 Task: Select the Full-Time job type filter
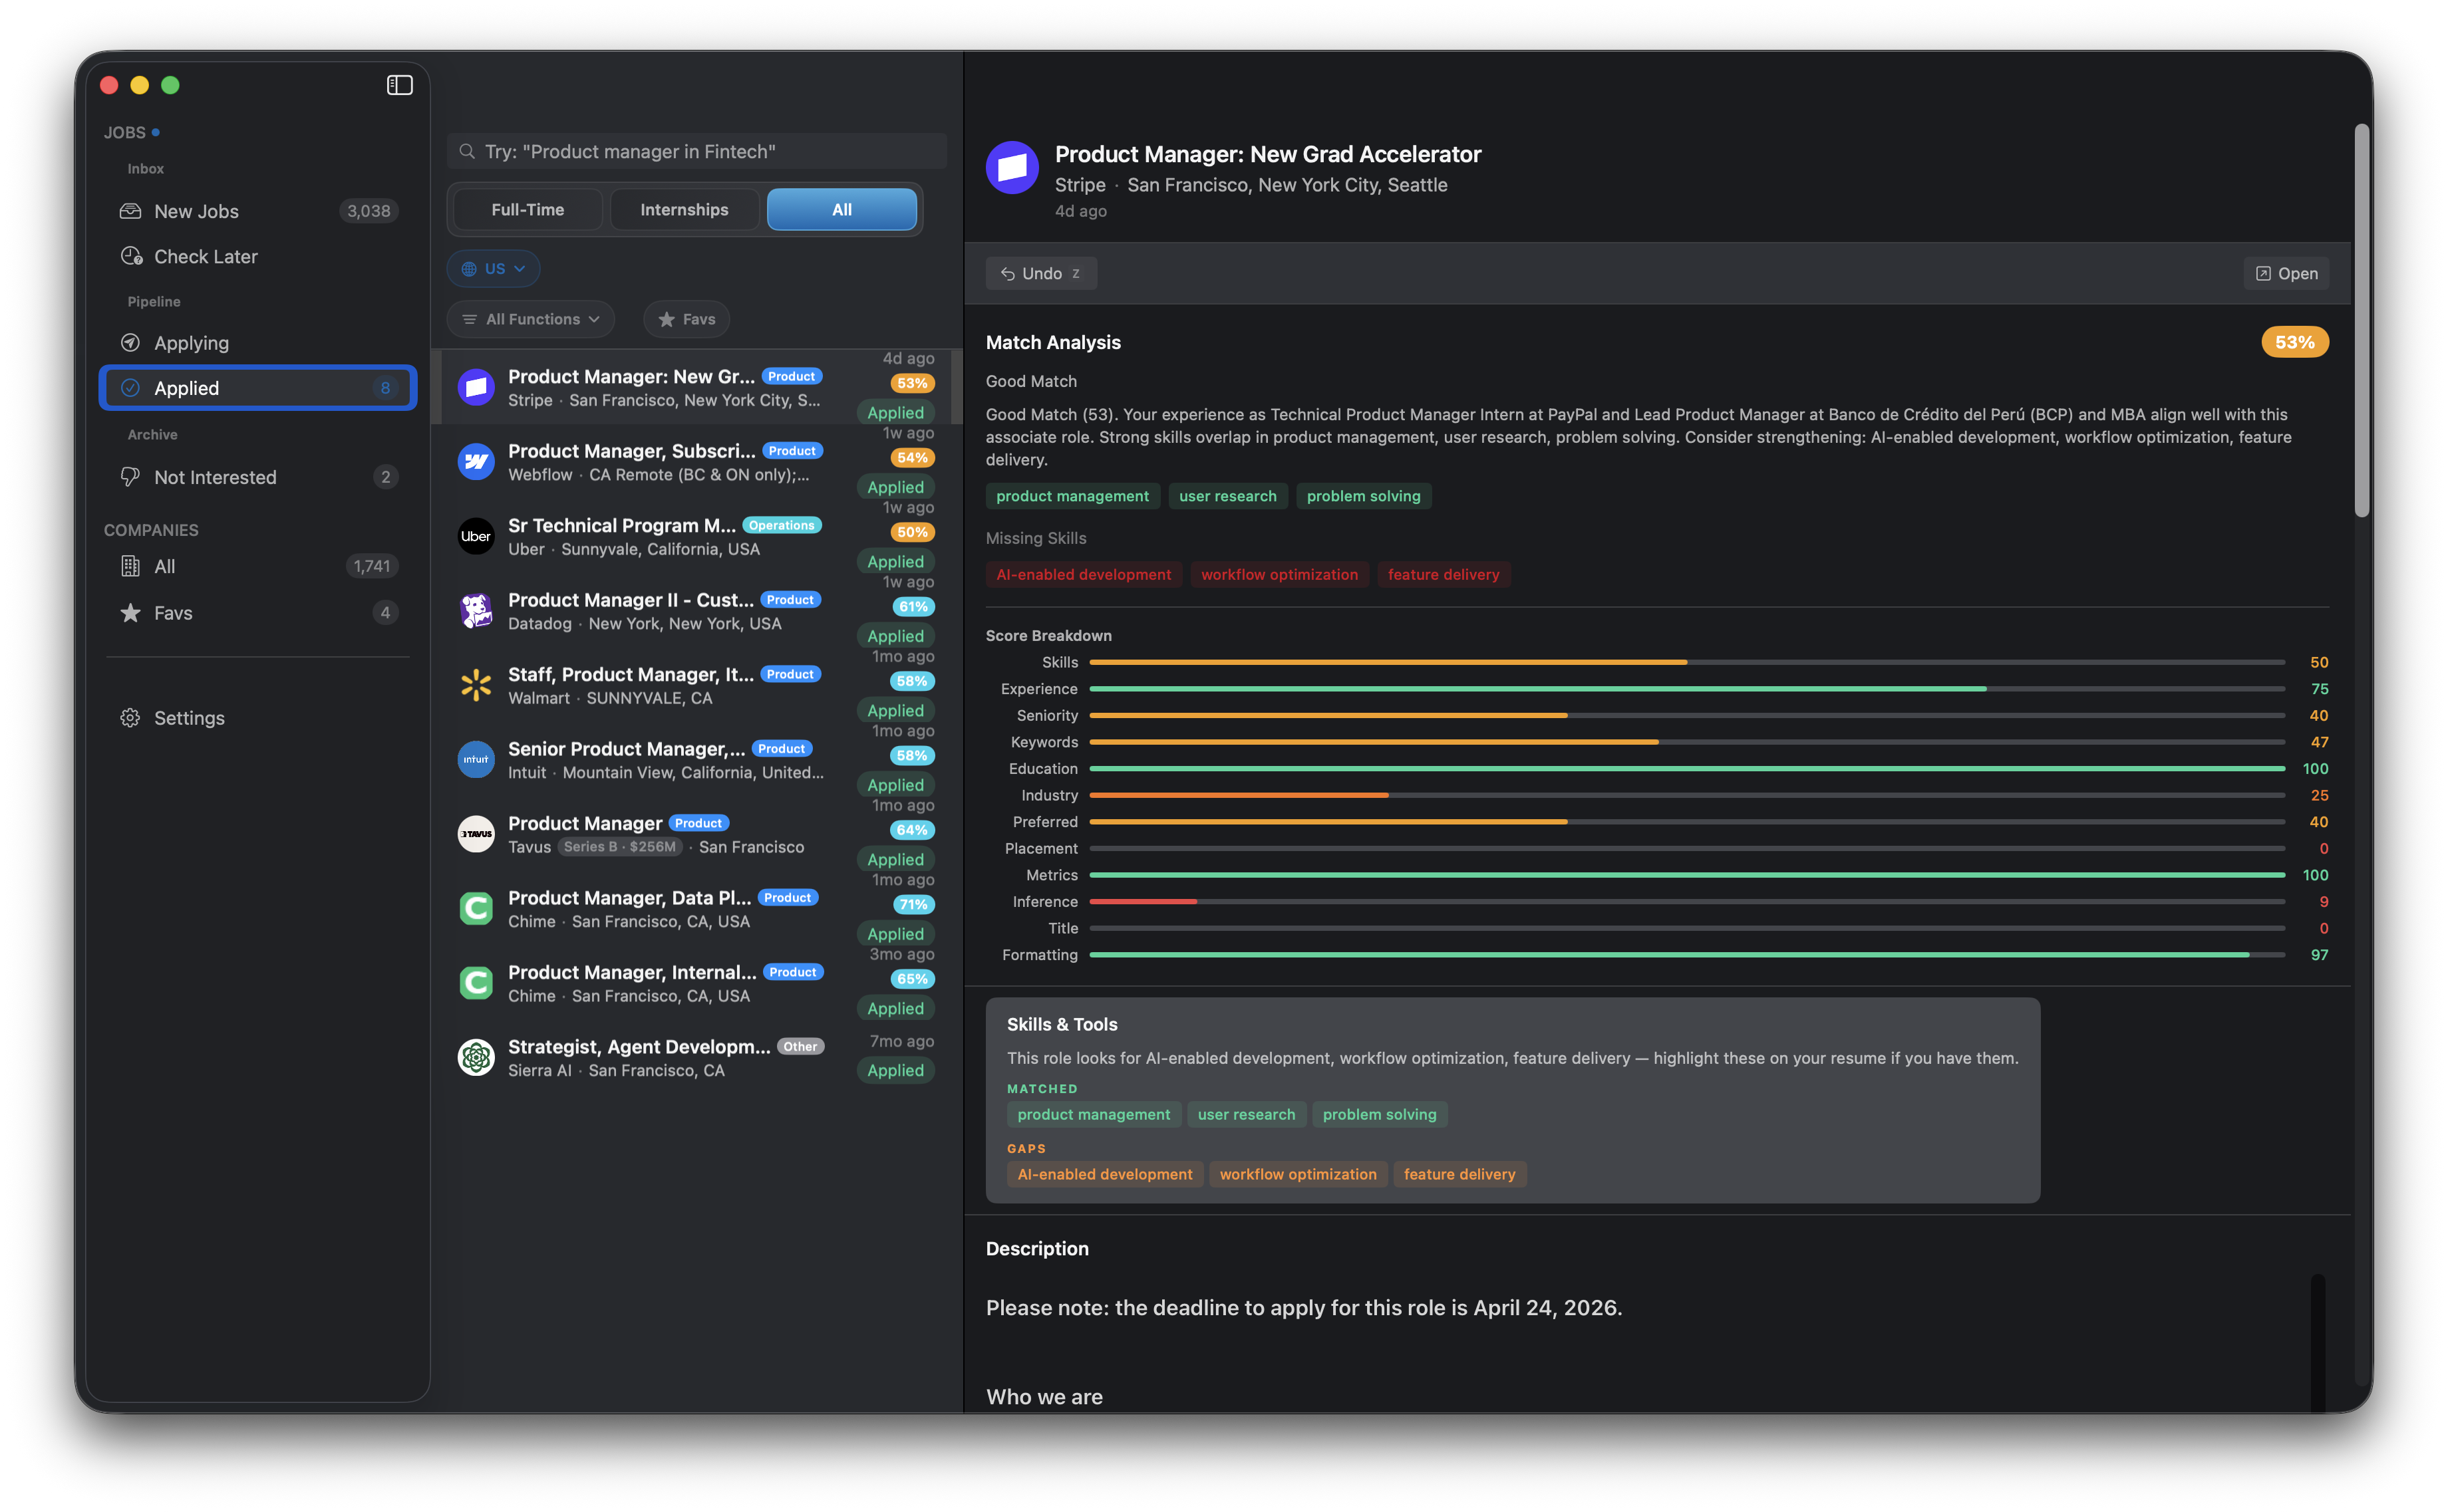click(528, 210)
